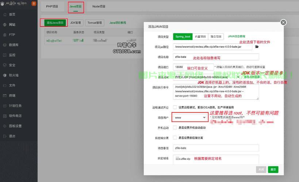Click the 防火墙 firewall sidebar icon
This screenshot has width=299, height=182.
(x=5, y=75)
